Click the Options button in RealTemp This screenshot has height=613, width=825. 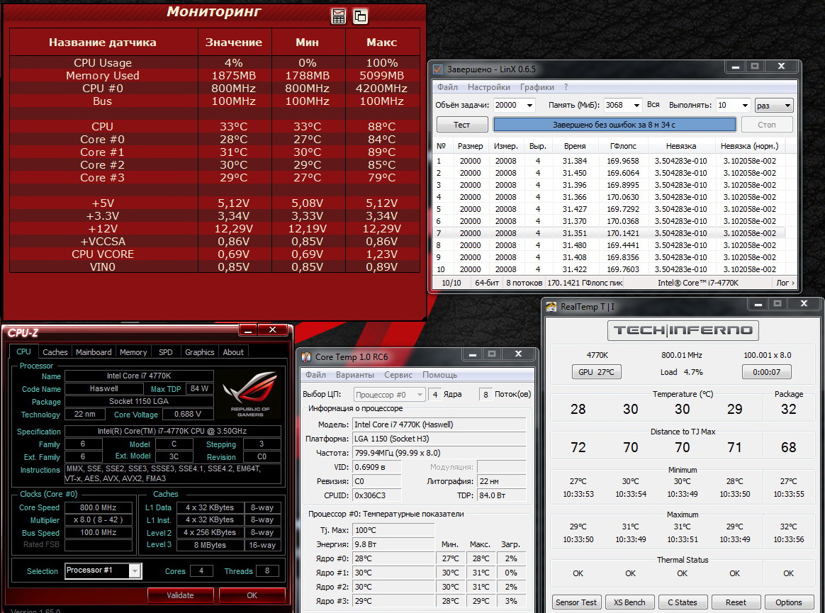coord(789,602)
